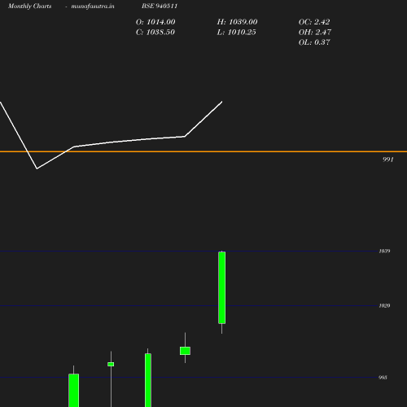Click the open value 'O: 1014.00'
This screenshot has height=407, width=407.
[155, 22]
